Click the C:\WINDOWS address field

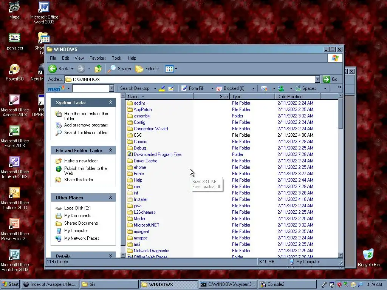point(190,79)
